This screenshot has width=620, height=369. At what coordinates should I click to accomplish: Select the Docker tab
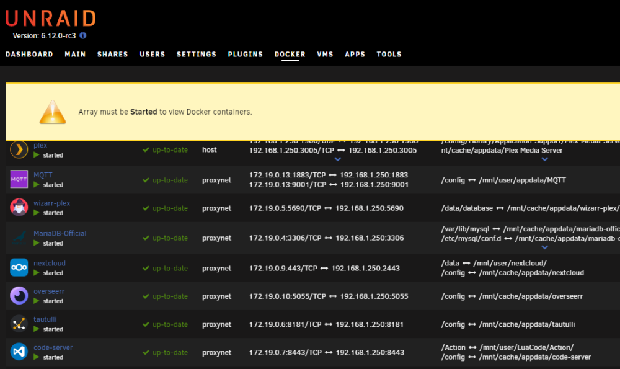point(290,54)
